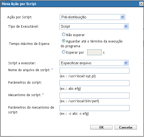Open the Especificar arquivo selection box
144x137 pixels.
point(94,63)
